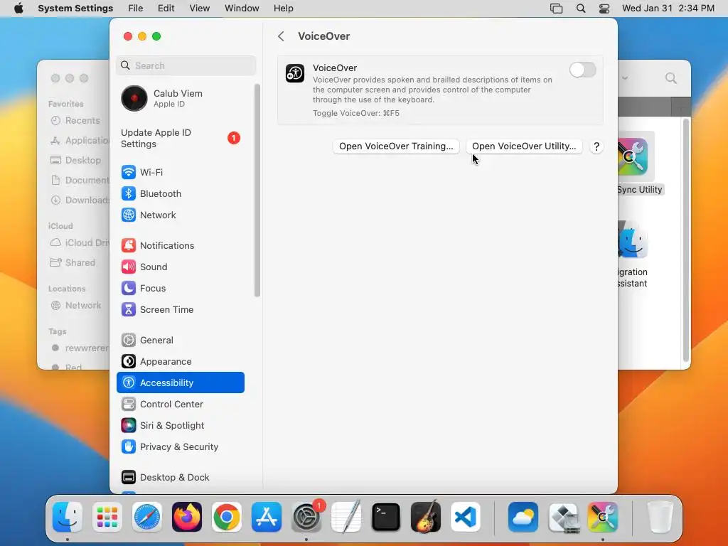This screenshot has height=546, width=728.
Task: Launch Visual Studio Code from the Dock
Action: coord(465,517)
